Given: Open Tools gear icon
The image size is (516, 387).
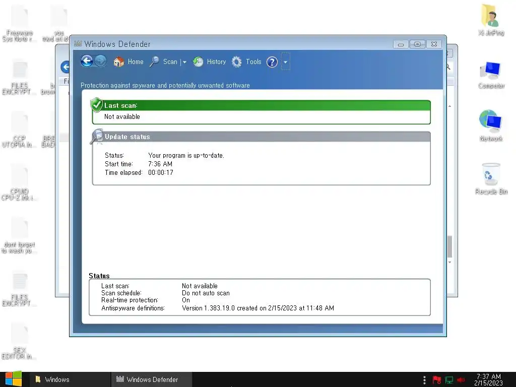Looking at the screenshot, I should point(237,61).
